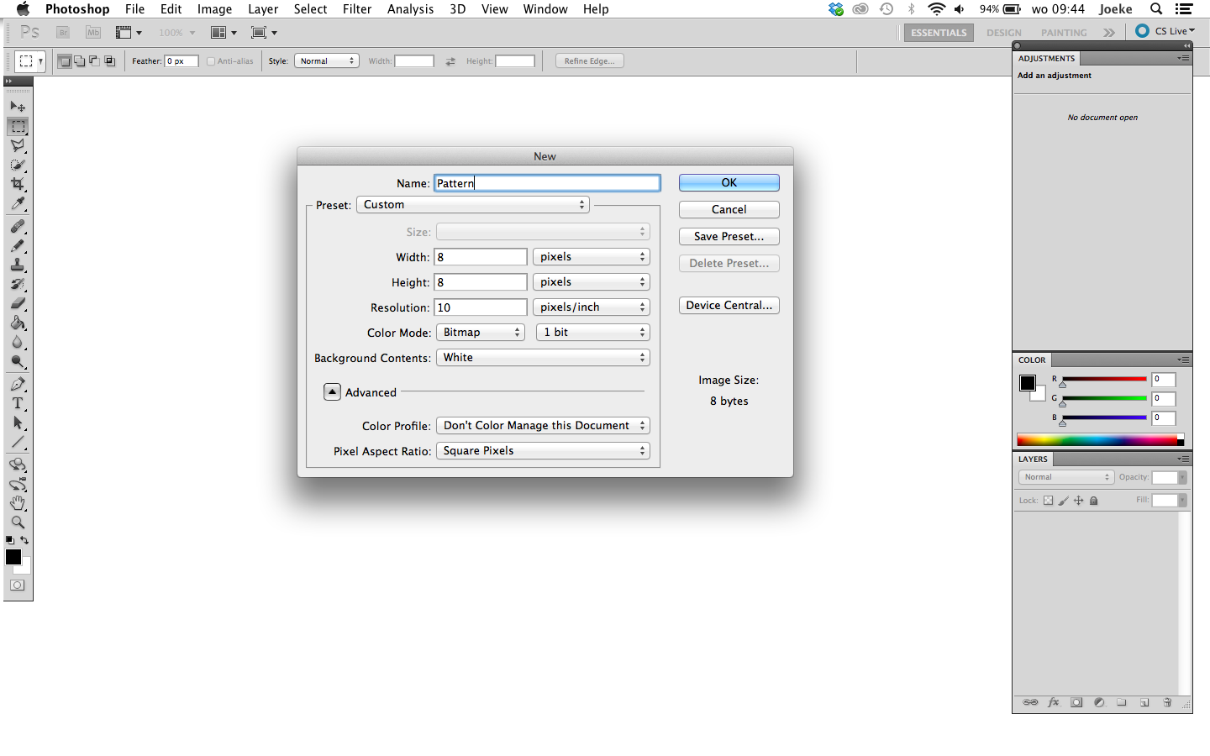Viewport: 1210px width, 756px height.
Task: Click Cancel in the New dialog
Action: coord(729,210)
